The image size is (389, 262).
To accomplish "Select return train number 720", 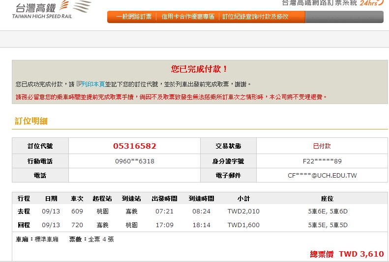I will click(77, 225).
